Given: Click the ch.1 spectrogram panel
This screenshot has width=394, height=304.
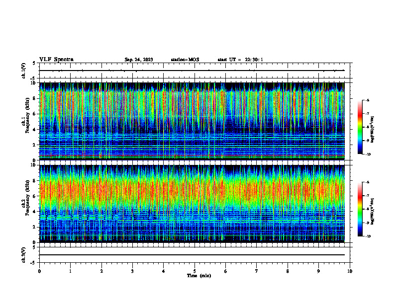Looking at the screenshot, I should pos(192,121).
